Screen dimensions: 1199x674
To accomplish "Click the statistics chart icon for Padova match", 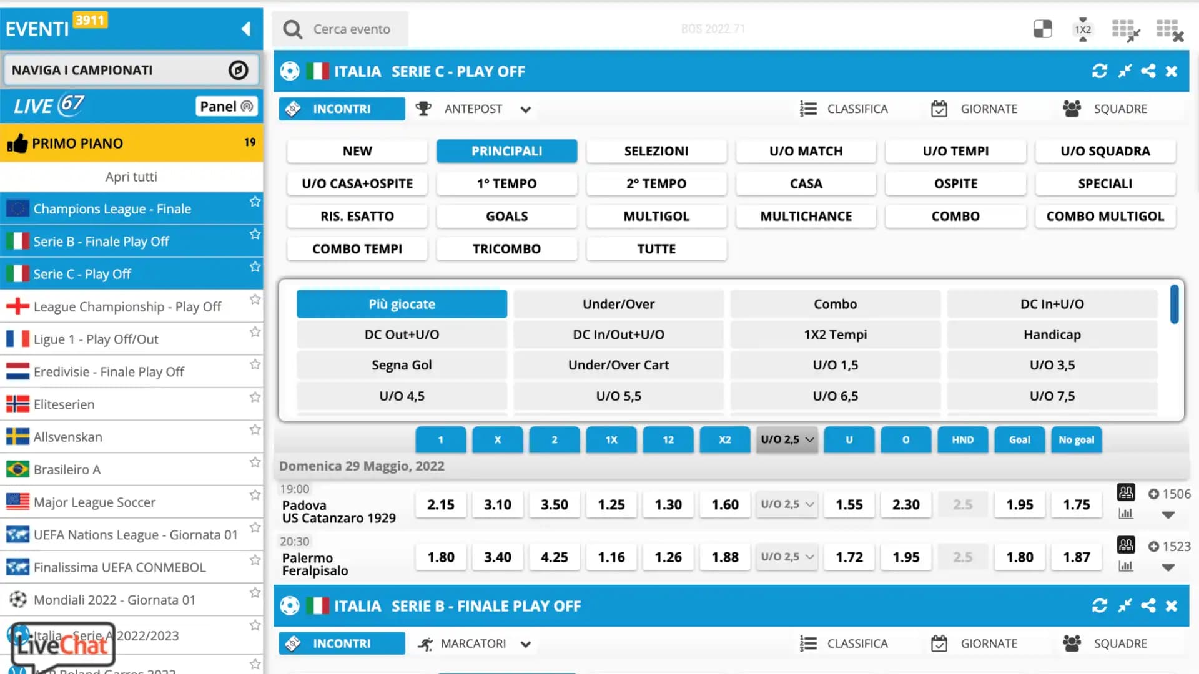I will tap(1125, 514).
